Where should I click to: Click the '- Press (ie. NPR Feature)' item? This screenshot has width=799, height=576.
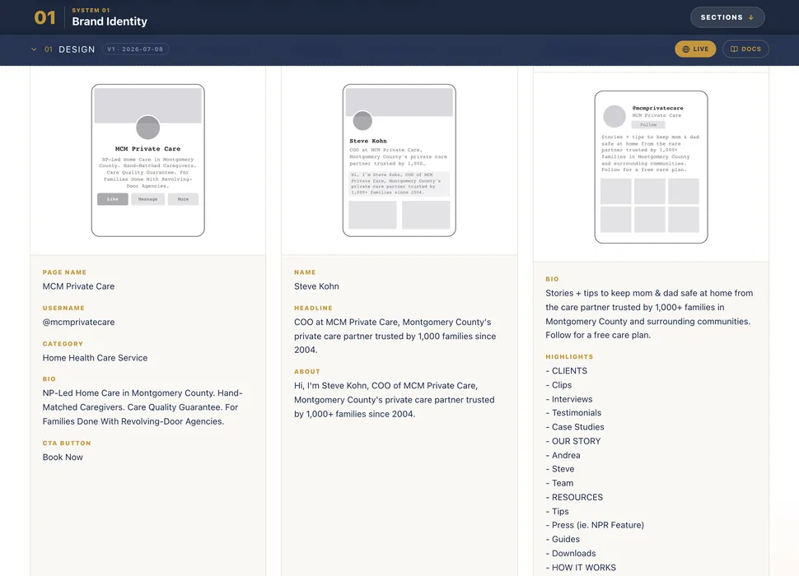point(595,525)
